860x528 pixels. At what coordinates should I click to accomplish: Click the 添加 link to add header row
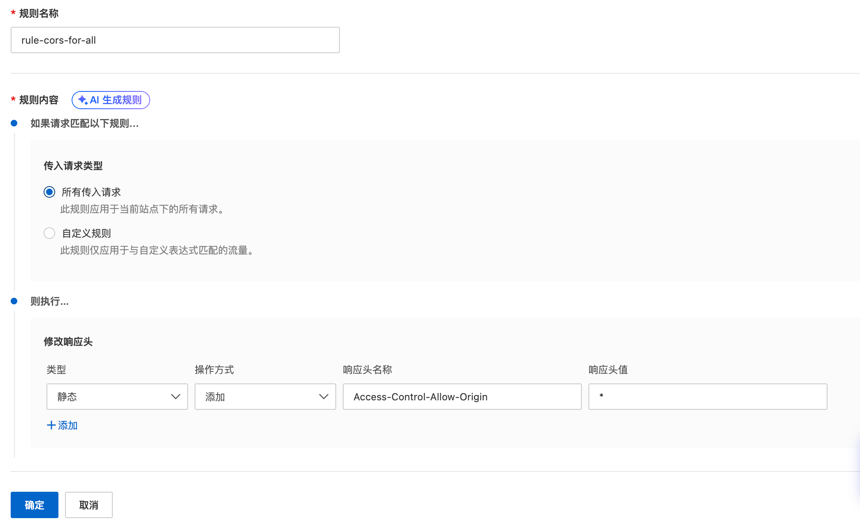67,425
